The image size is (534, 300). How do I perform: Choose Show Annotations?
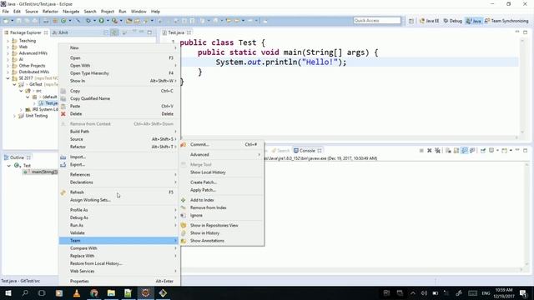pos(222,241)
